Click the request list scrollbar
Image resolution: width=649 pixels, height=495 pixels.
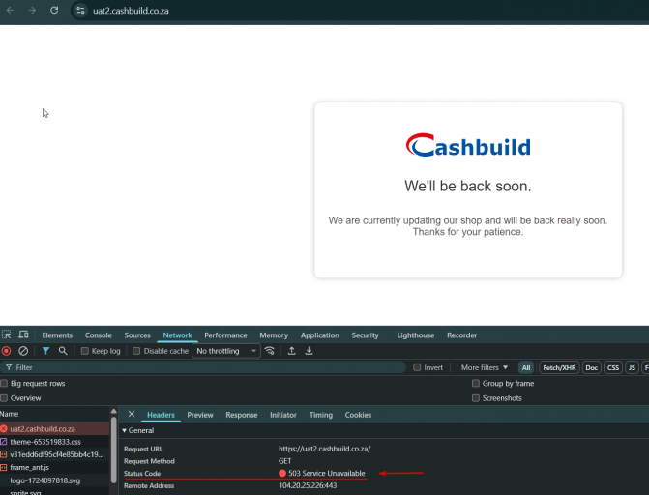(x=114, y=450)
